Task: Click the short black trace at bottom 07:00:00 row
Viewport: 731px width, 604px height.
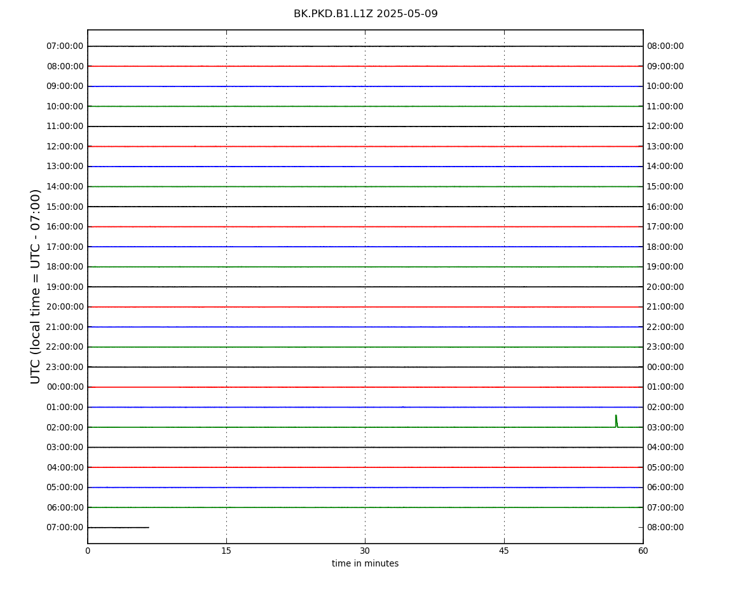Action: [118, 528]
